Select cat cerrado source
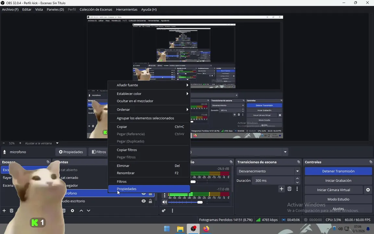Screen dimensions: 374x234 point(69,178)
